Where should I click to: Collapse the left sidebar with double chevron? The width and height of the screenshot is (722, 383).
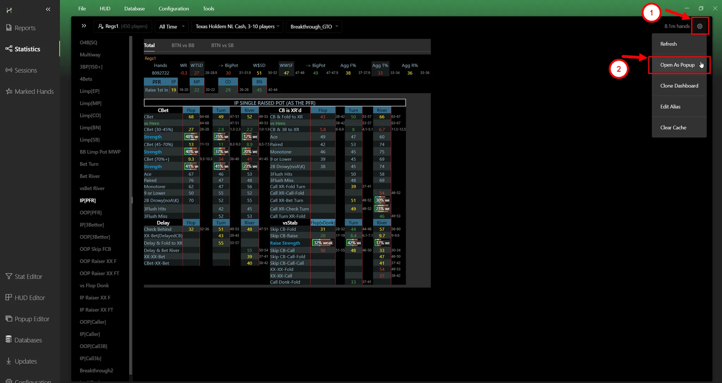[x=48, y=9]
